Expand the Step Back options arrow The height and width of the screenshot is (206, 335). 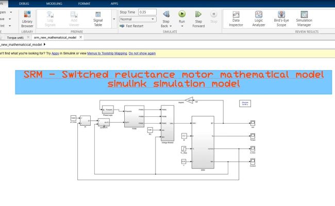click(171, 26)
